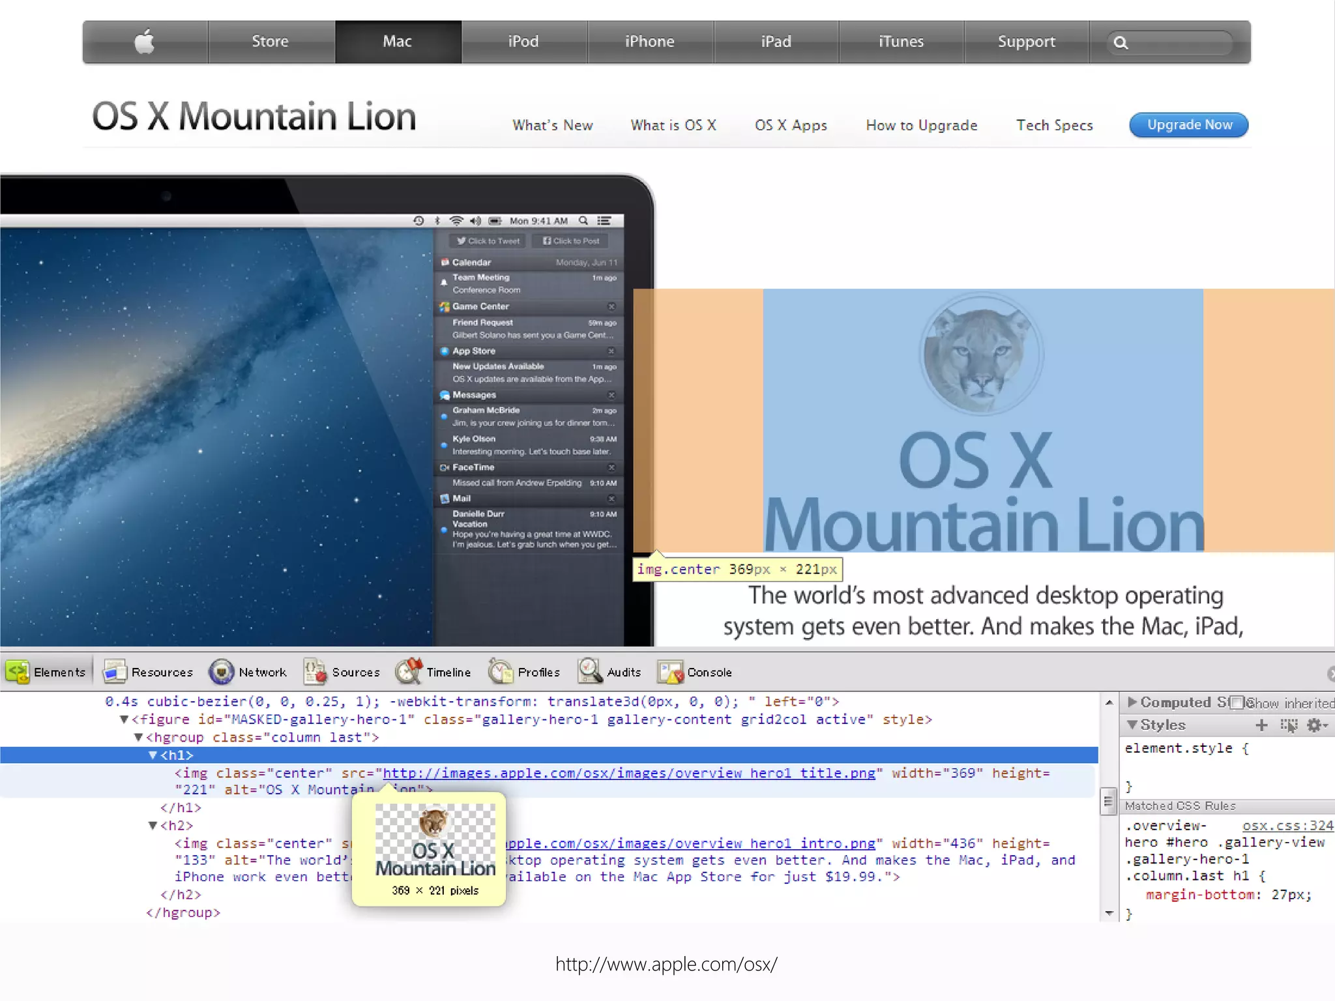Open the Mac tab in navigation

pos(398,42)
